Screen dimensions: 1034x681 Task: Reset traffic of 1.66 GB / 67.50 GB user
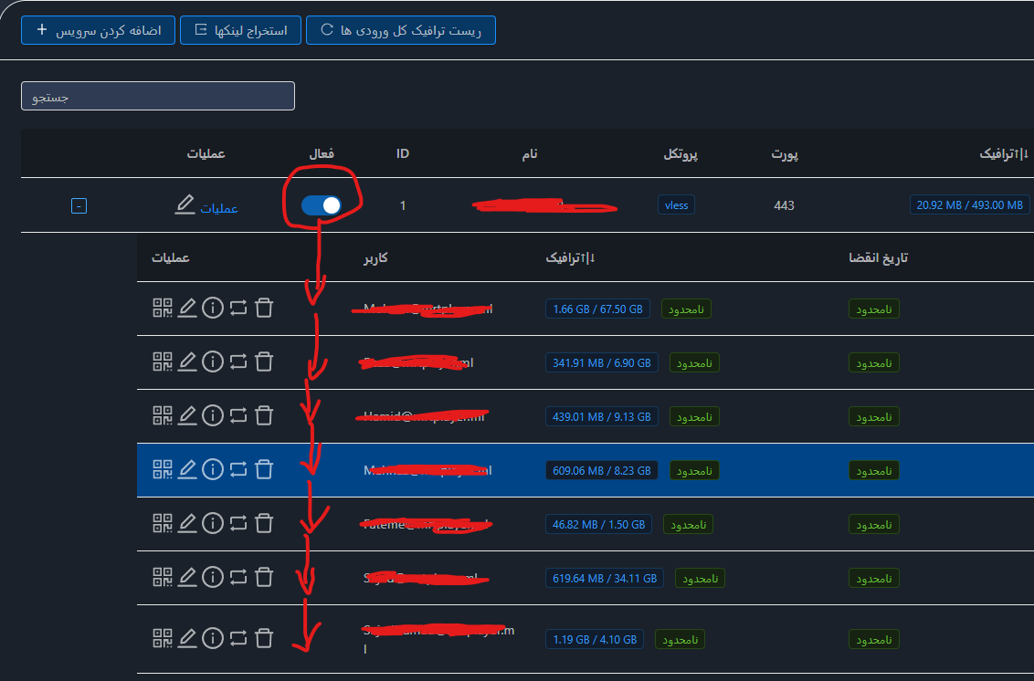[x=238, y=308]
